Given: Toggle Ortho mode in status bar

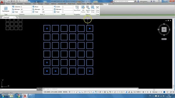Looking at the screenshot, I should coord(82,92).
